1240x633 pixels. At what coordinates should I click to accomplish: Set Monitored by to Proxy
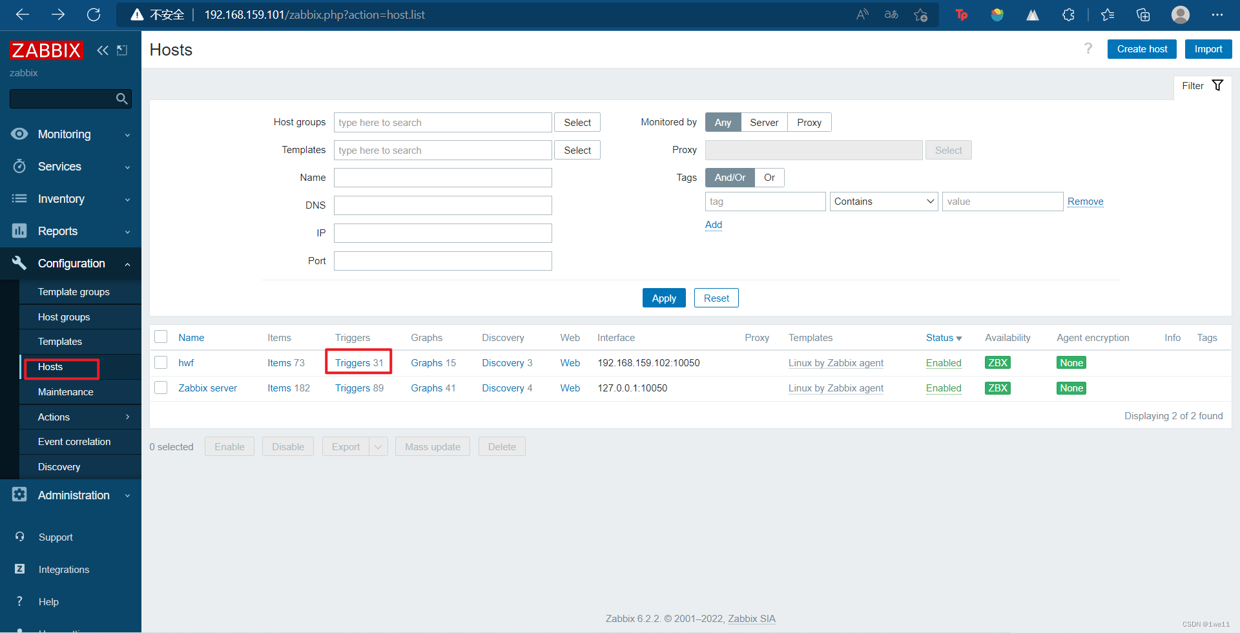[x=809, y=122]
